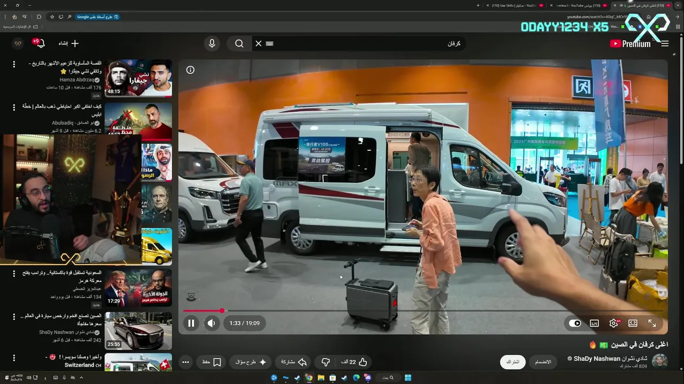
Task: Open options for the Trump Hormuz video
Action: coord(14,274)
